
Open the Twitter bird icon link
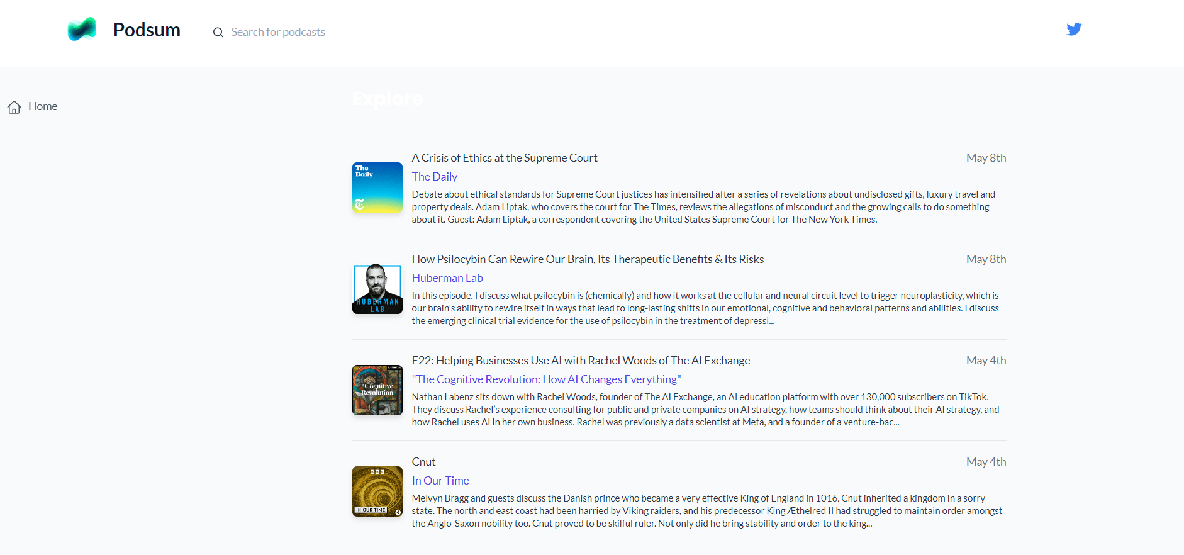1074,29
